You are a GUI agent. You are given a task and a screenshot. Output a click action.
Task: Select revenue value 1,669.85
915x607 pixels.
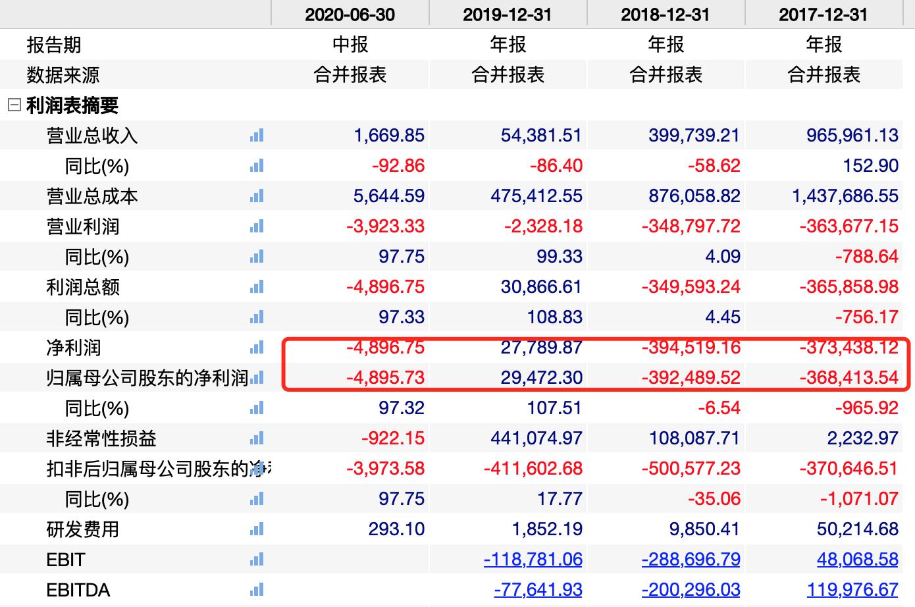(389, 136)
